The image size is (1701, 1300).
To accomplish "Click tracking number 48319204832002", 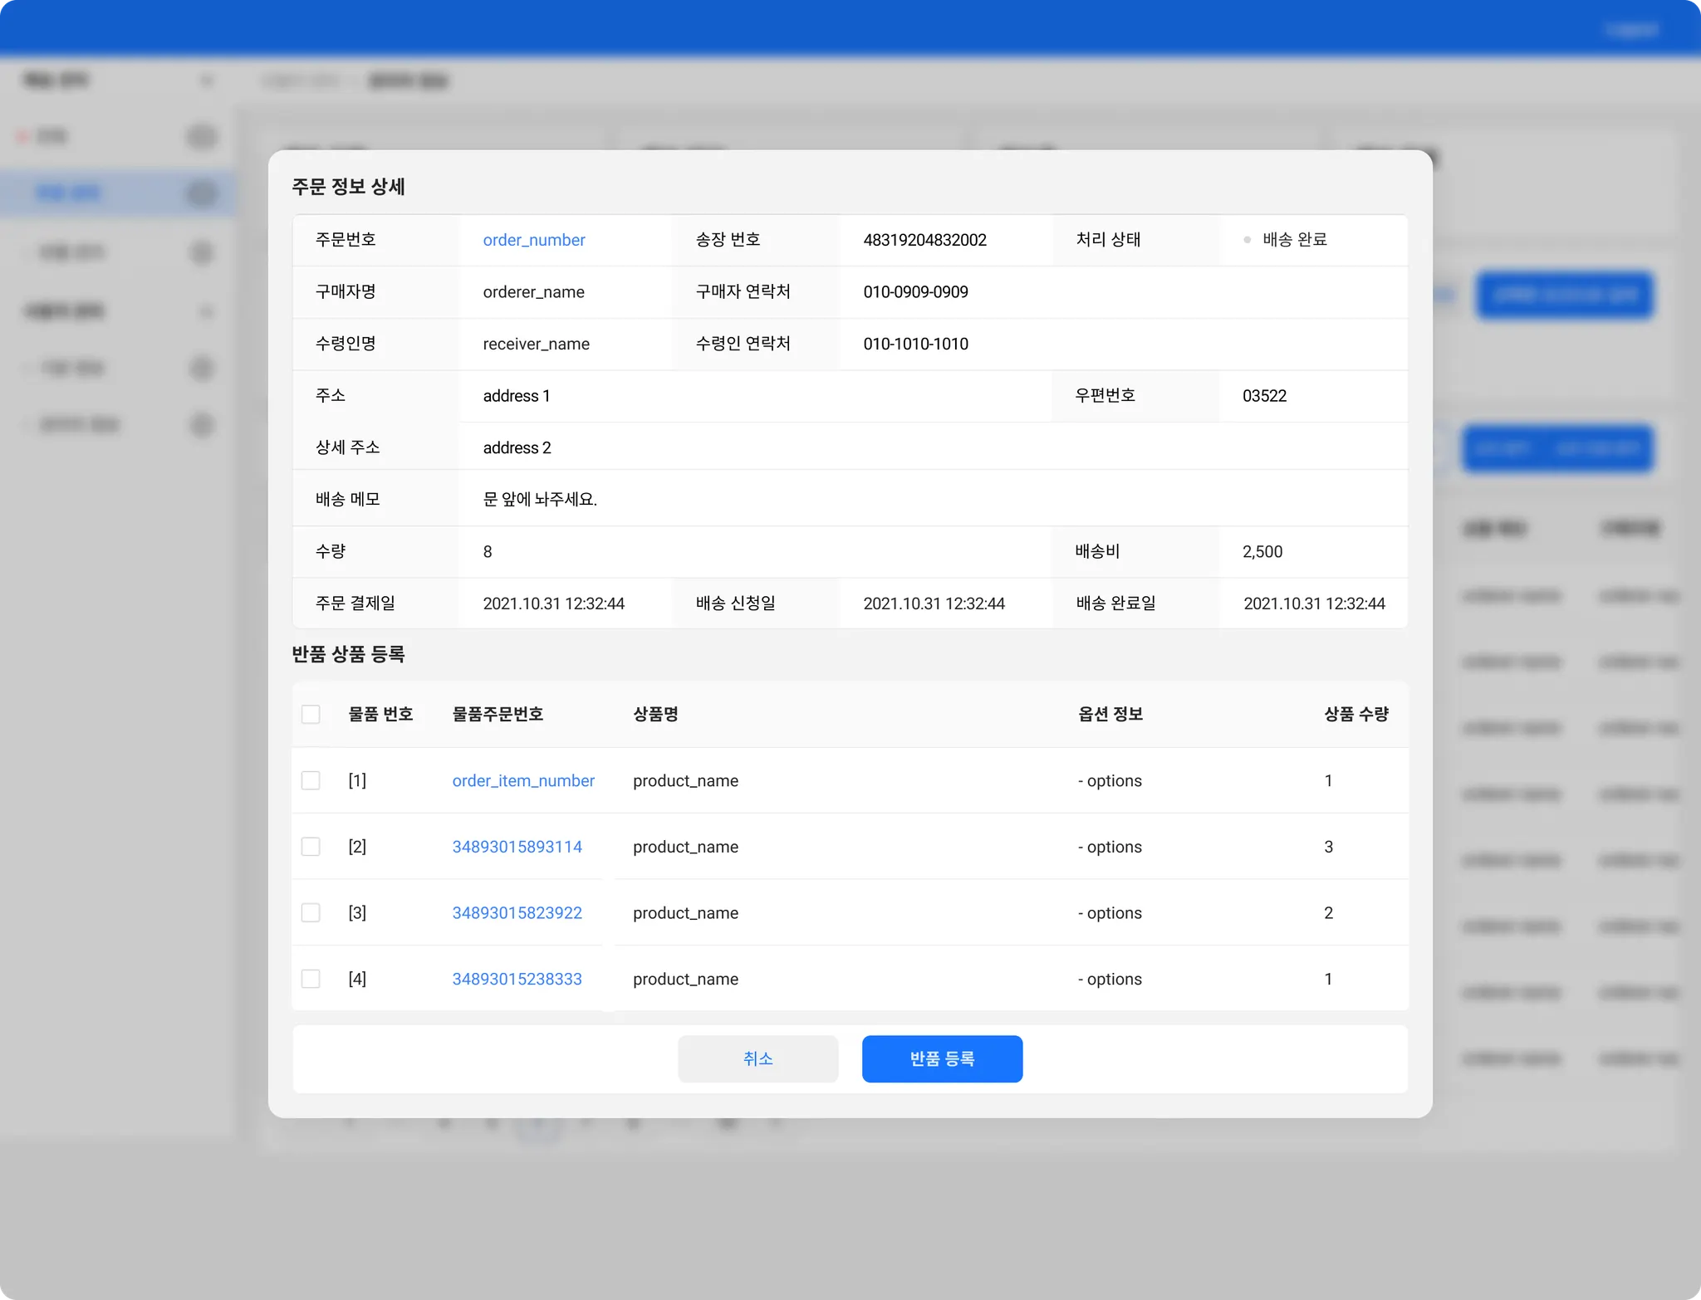I will (x=924, y=240).
